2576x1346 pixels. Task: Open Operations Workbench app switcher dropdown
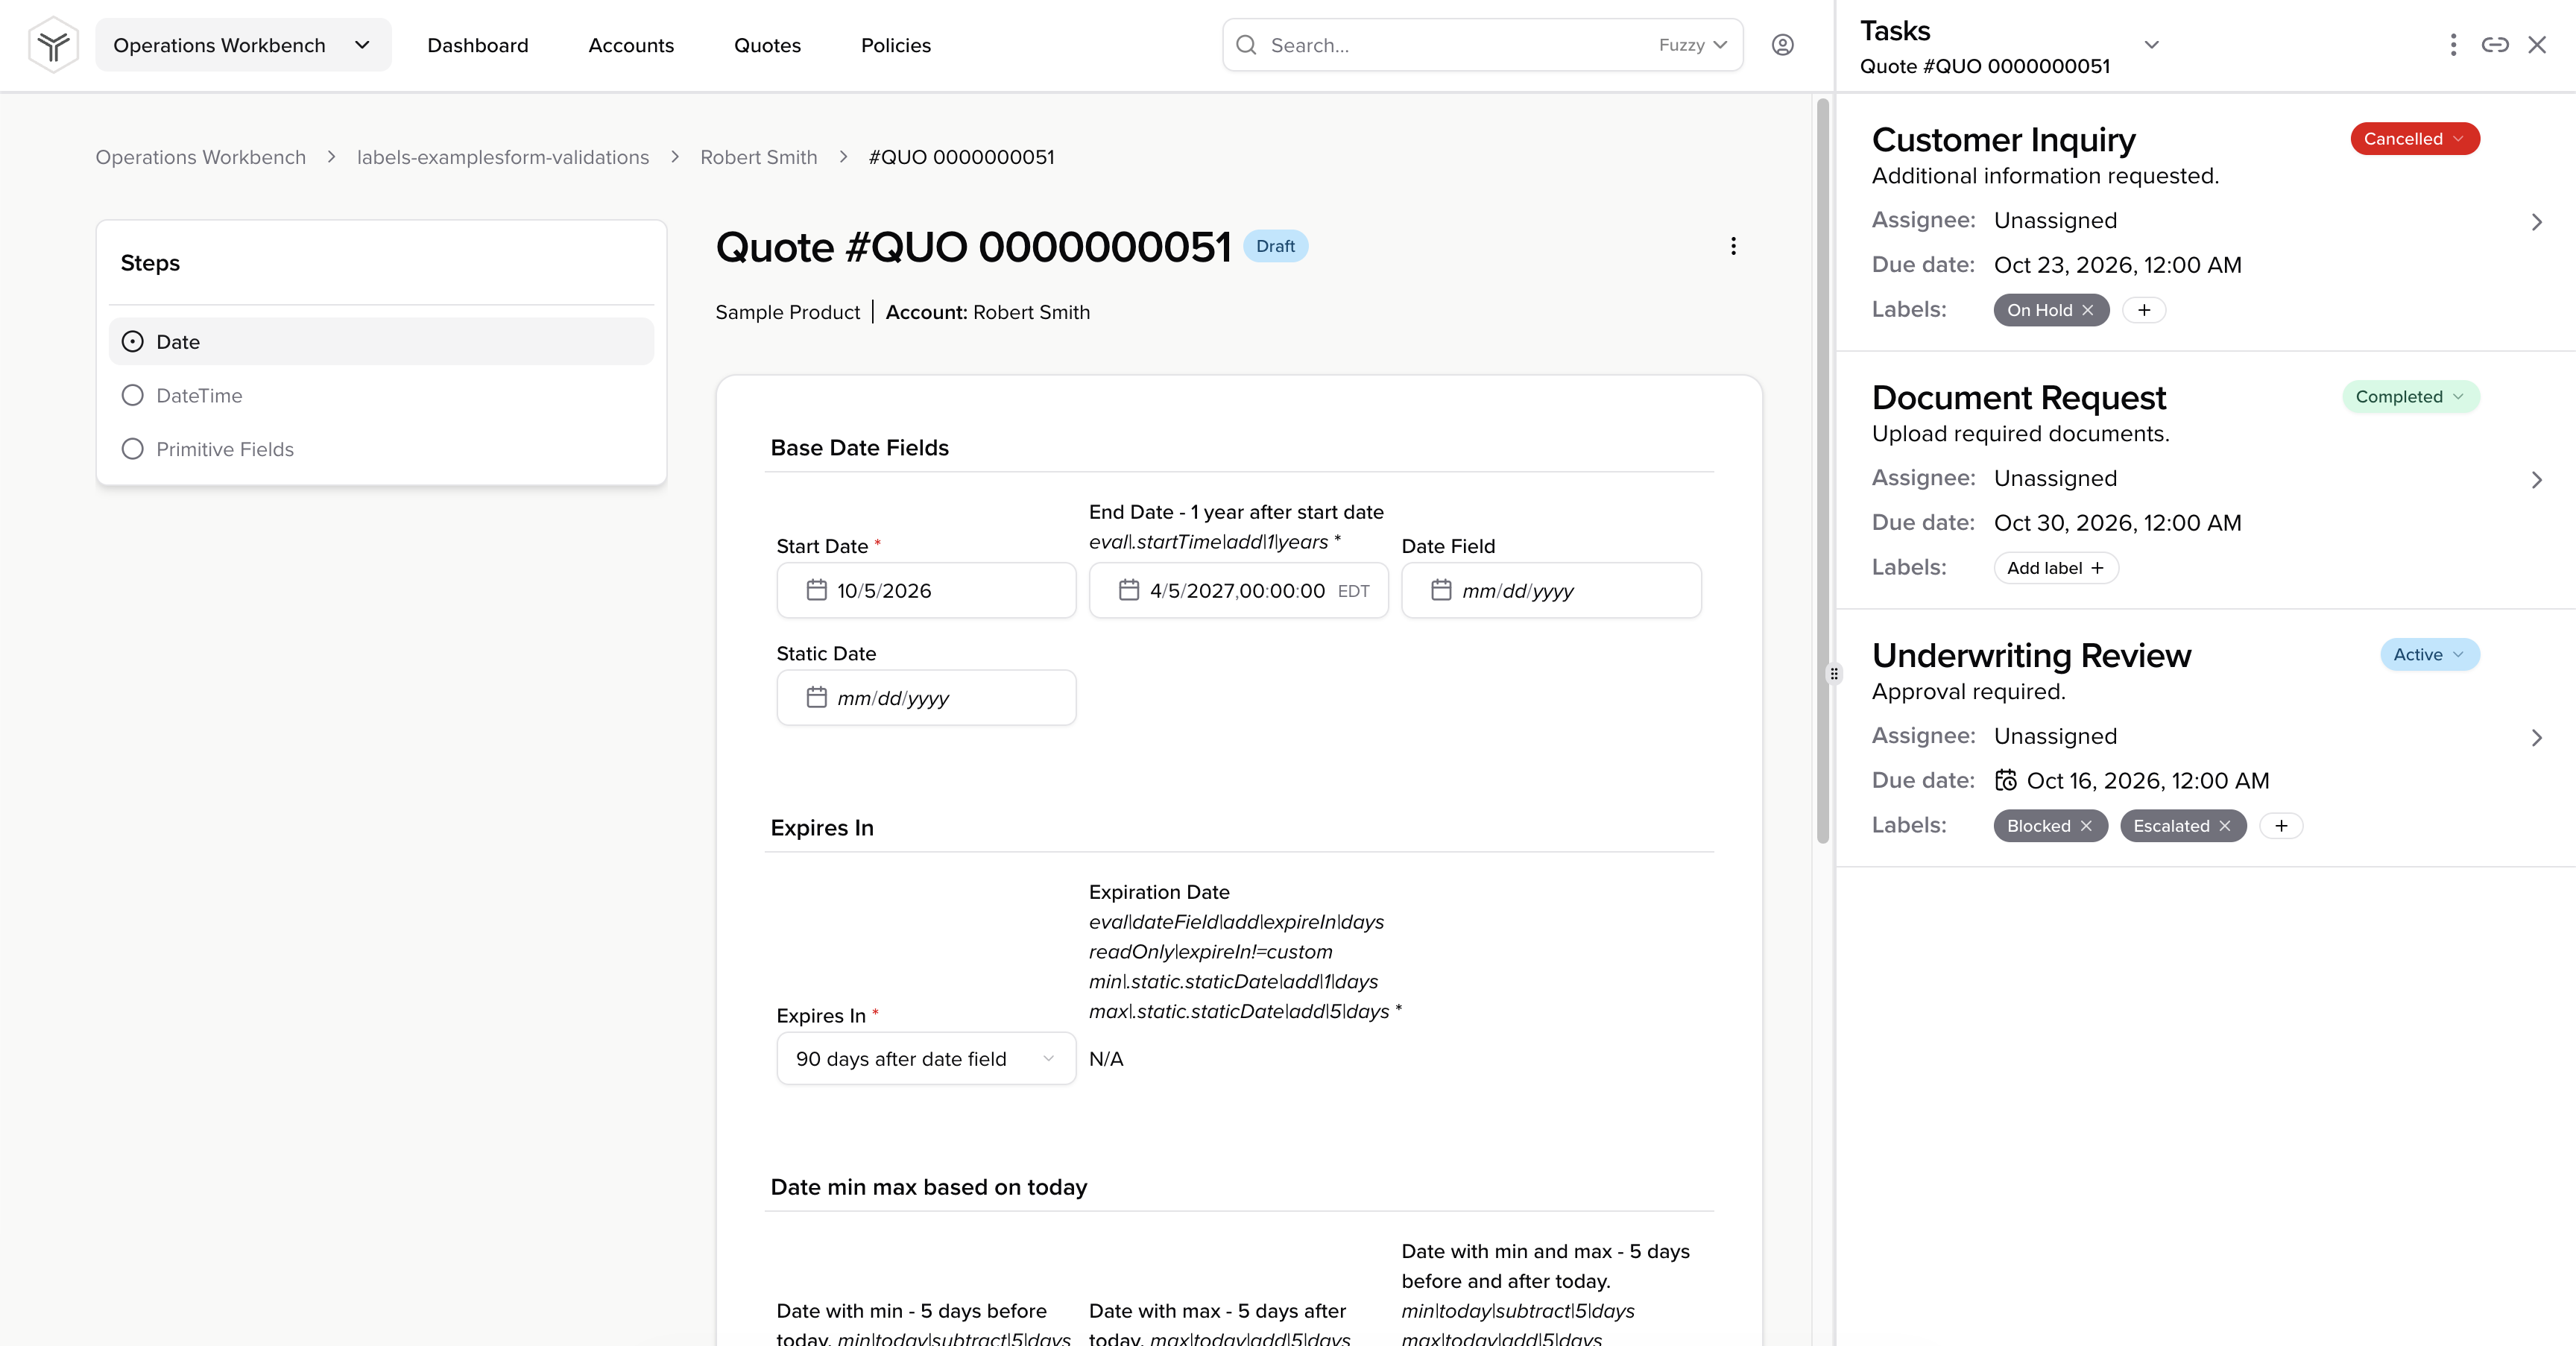[243, 45]
